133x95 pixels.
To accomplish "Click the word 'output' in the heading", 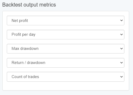I will (31, 5).
